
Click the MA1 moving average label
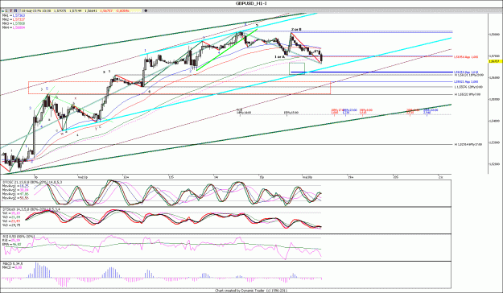(x=14, y=15)
